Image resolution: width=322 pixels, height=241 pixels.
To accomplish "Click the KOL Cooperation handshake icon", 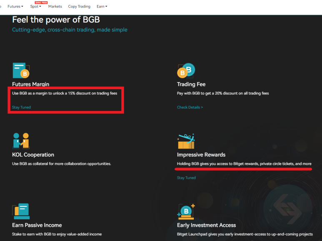I will pos(21,141).
